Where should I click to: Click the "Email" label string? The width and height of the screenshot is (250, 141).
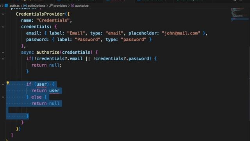[76, 33]
